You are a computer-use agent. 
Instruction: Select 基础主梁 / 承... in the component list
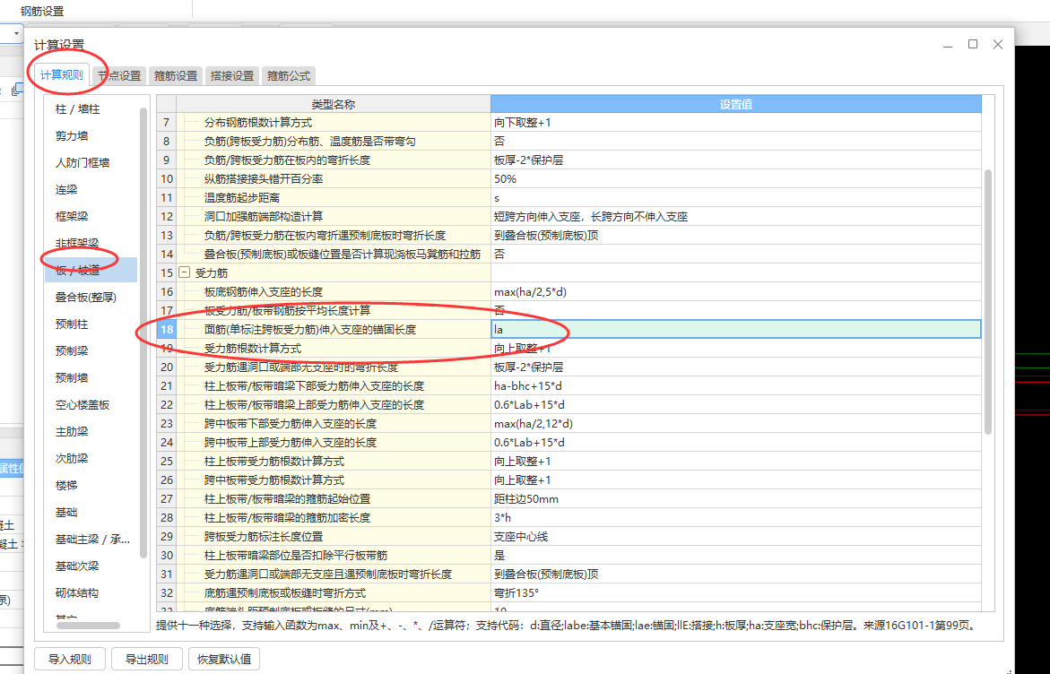coord(91,540)
